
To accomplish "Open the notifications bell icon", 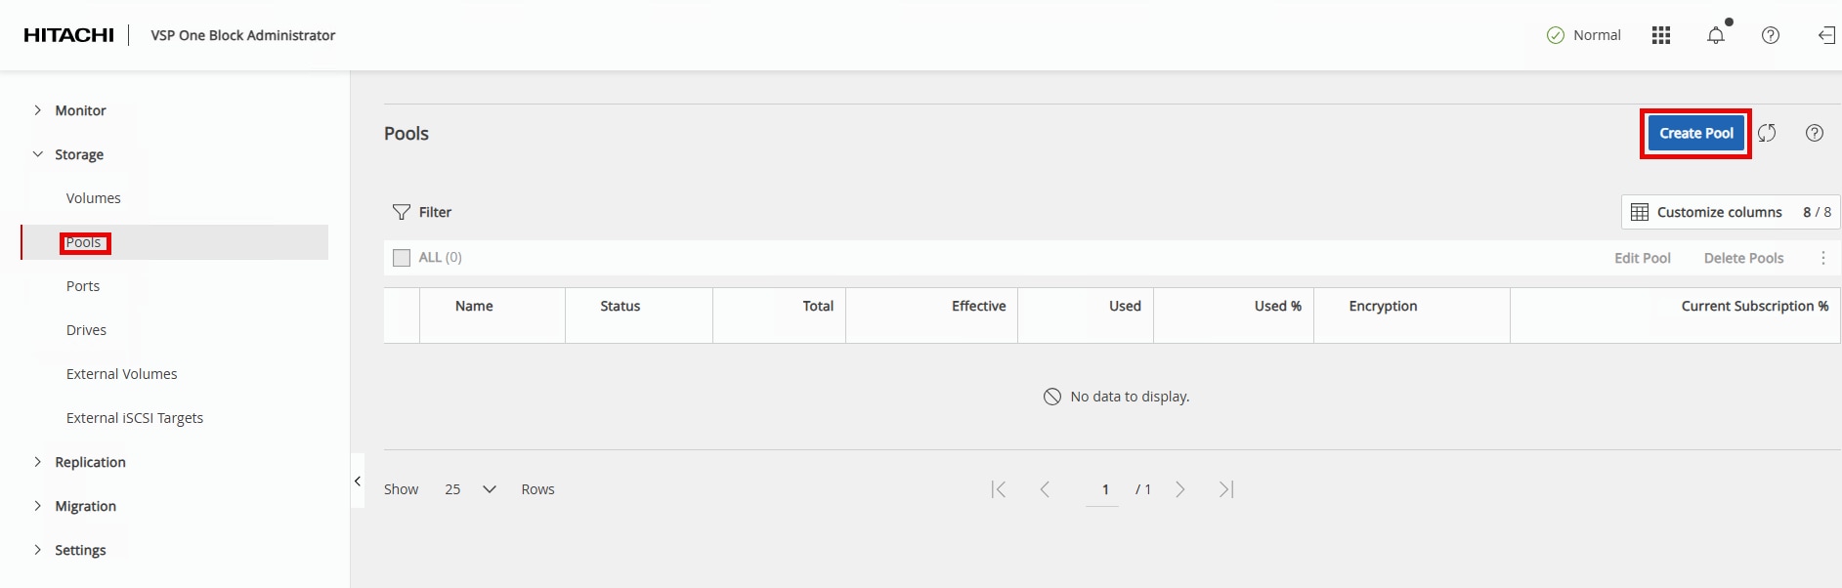I will point(1715,35).
